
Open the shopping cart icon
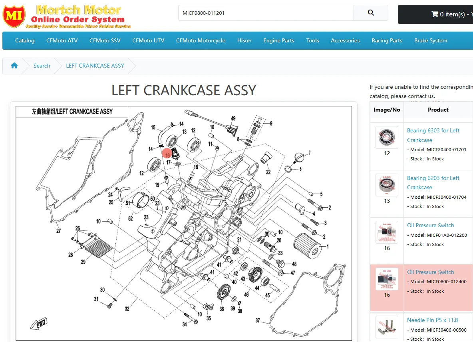pos(435,14)
